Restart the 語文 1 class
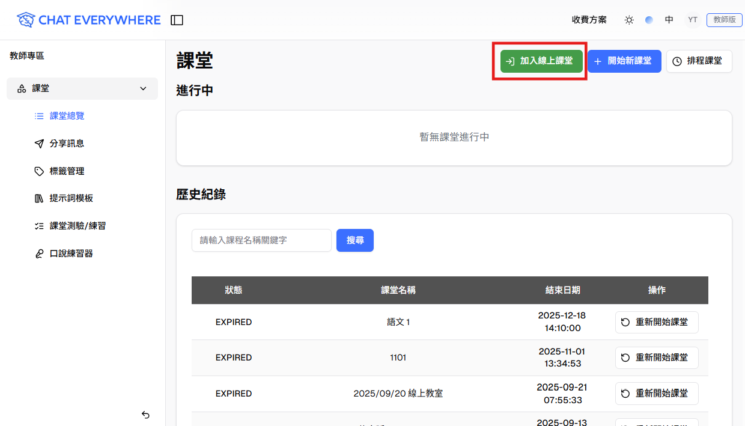 click(657, 322)
